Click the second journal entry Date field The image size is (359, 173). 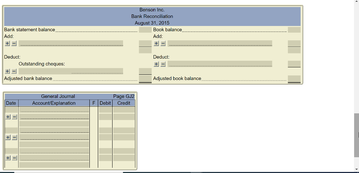click(12, 131)
